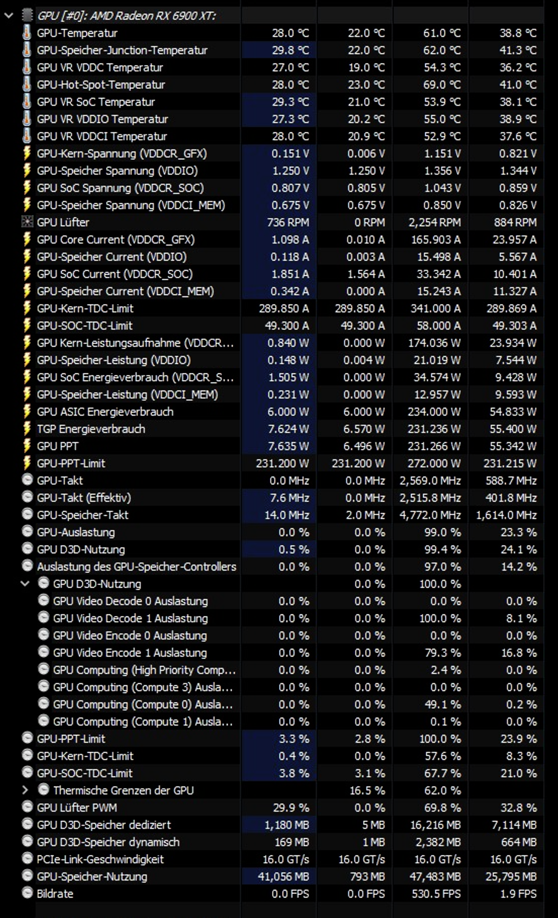
Task: Click clock icon of GPU-Takt
Action: click(27, 480)
